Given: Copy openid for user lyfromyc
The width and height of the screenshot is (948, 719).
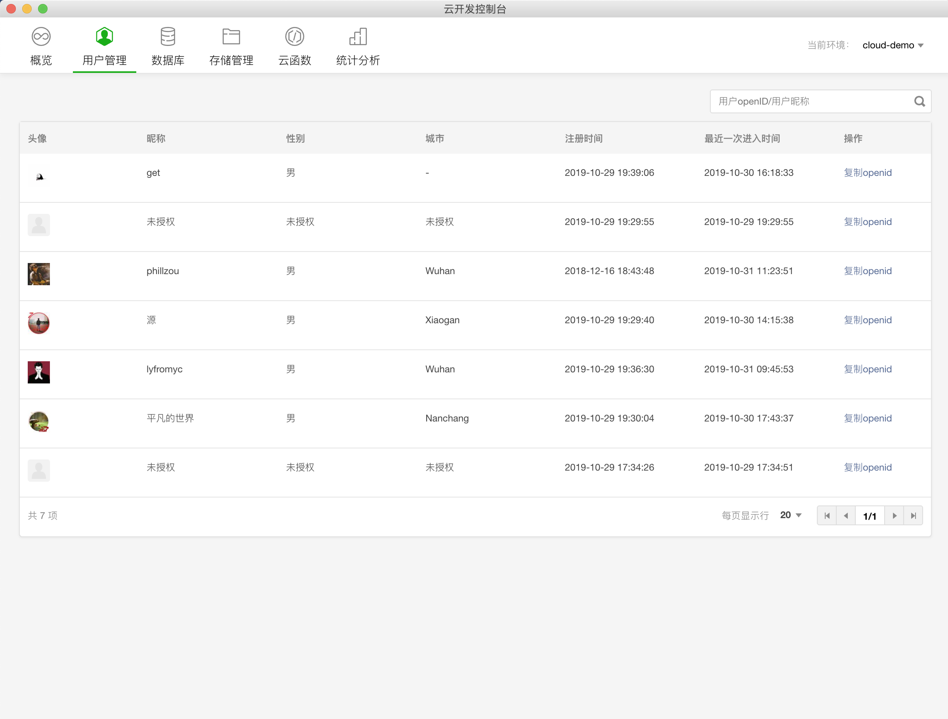Looking at the screenshot, I should point(868,369).
